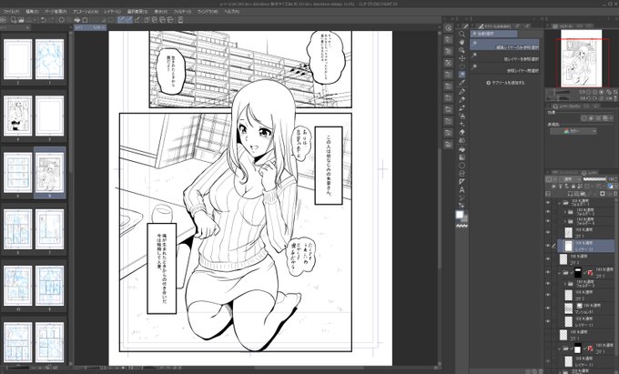Select the highlighted current page thumbnail
Image resolution: width=619 pixels, height=374 pixels.
click(50, 173)
